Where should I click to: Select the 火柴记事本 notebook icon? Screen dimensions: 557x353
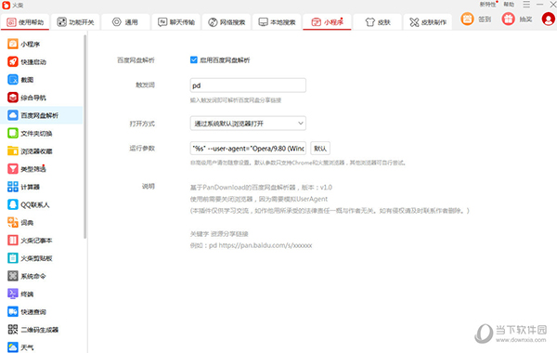click(13, 240)
